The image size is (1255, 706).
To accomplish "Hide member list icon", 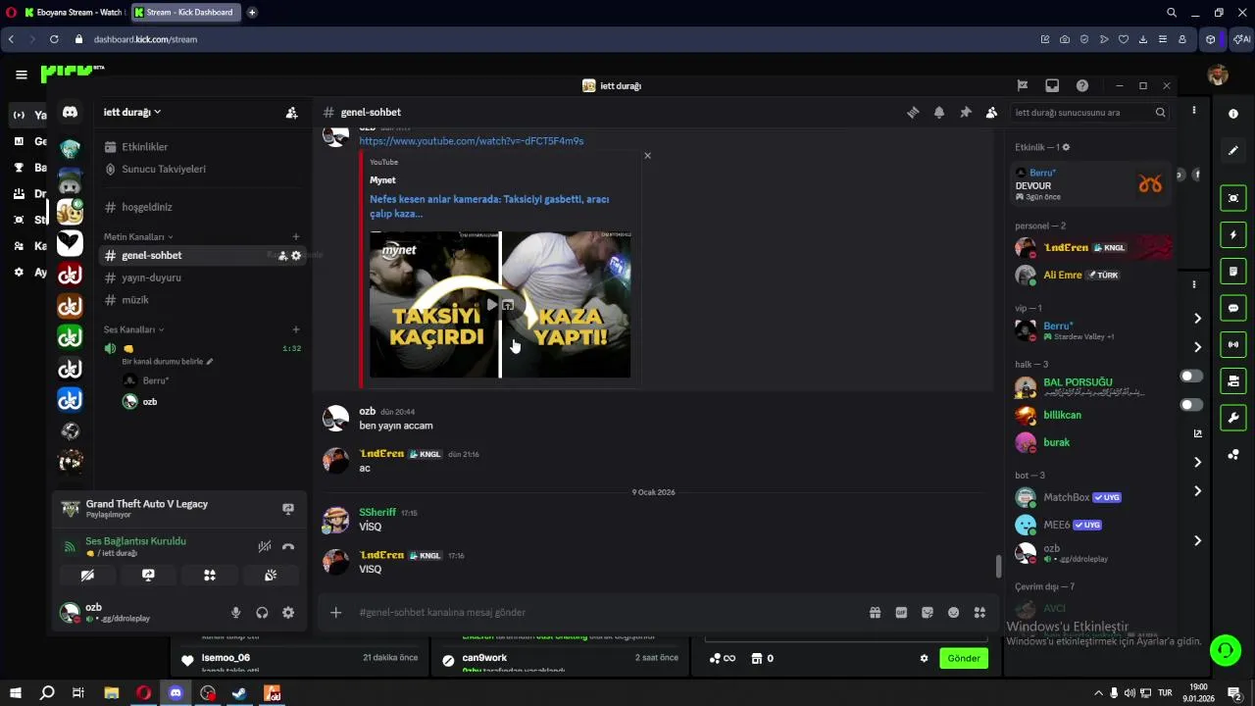I will pos(992,112).
